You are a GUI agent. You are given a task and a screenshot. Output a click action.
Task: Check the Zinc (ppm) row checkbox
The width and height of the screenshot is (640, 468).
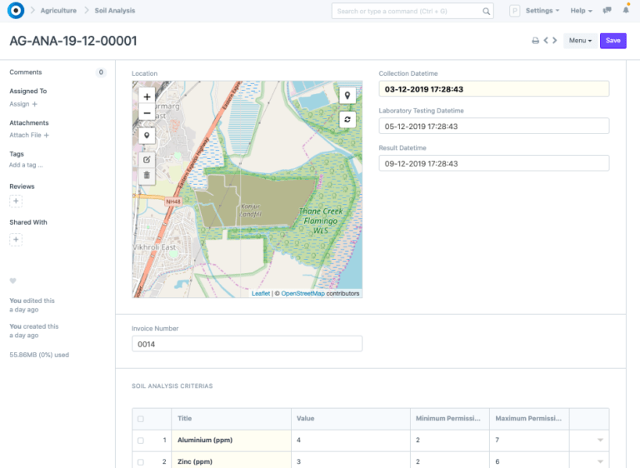coord(140,461)
